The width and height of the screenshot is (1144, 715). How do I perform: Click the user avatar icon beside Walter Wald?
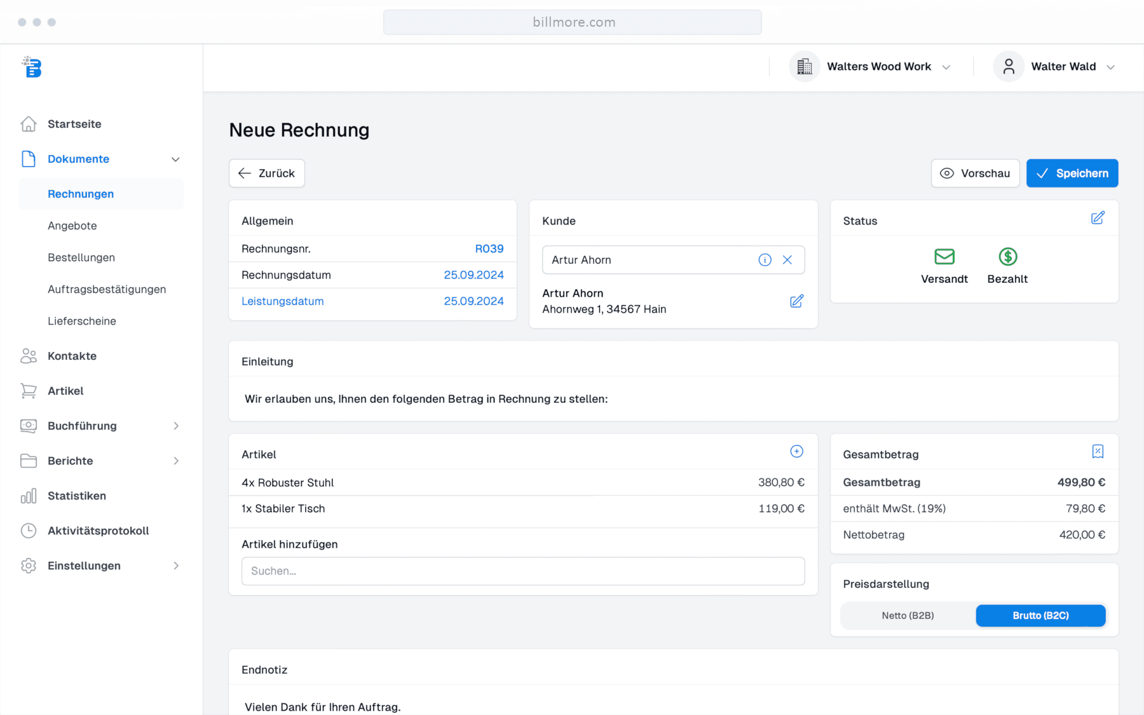point(1009,67)
